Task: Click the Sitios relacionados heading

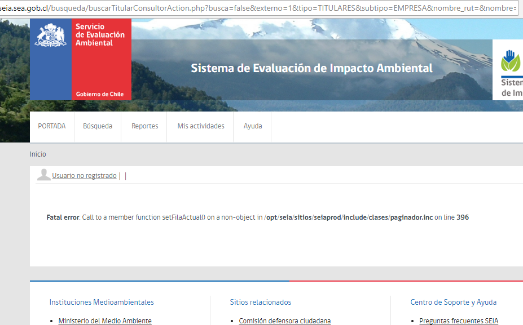Action: tap(261, 302)
